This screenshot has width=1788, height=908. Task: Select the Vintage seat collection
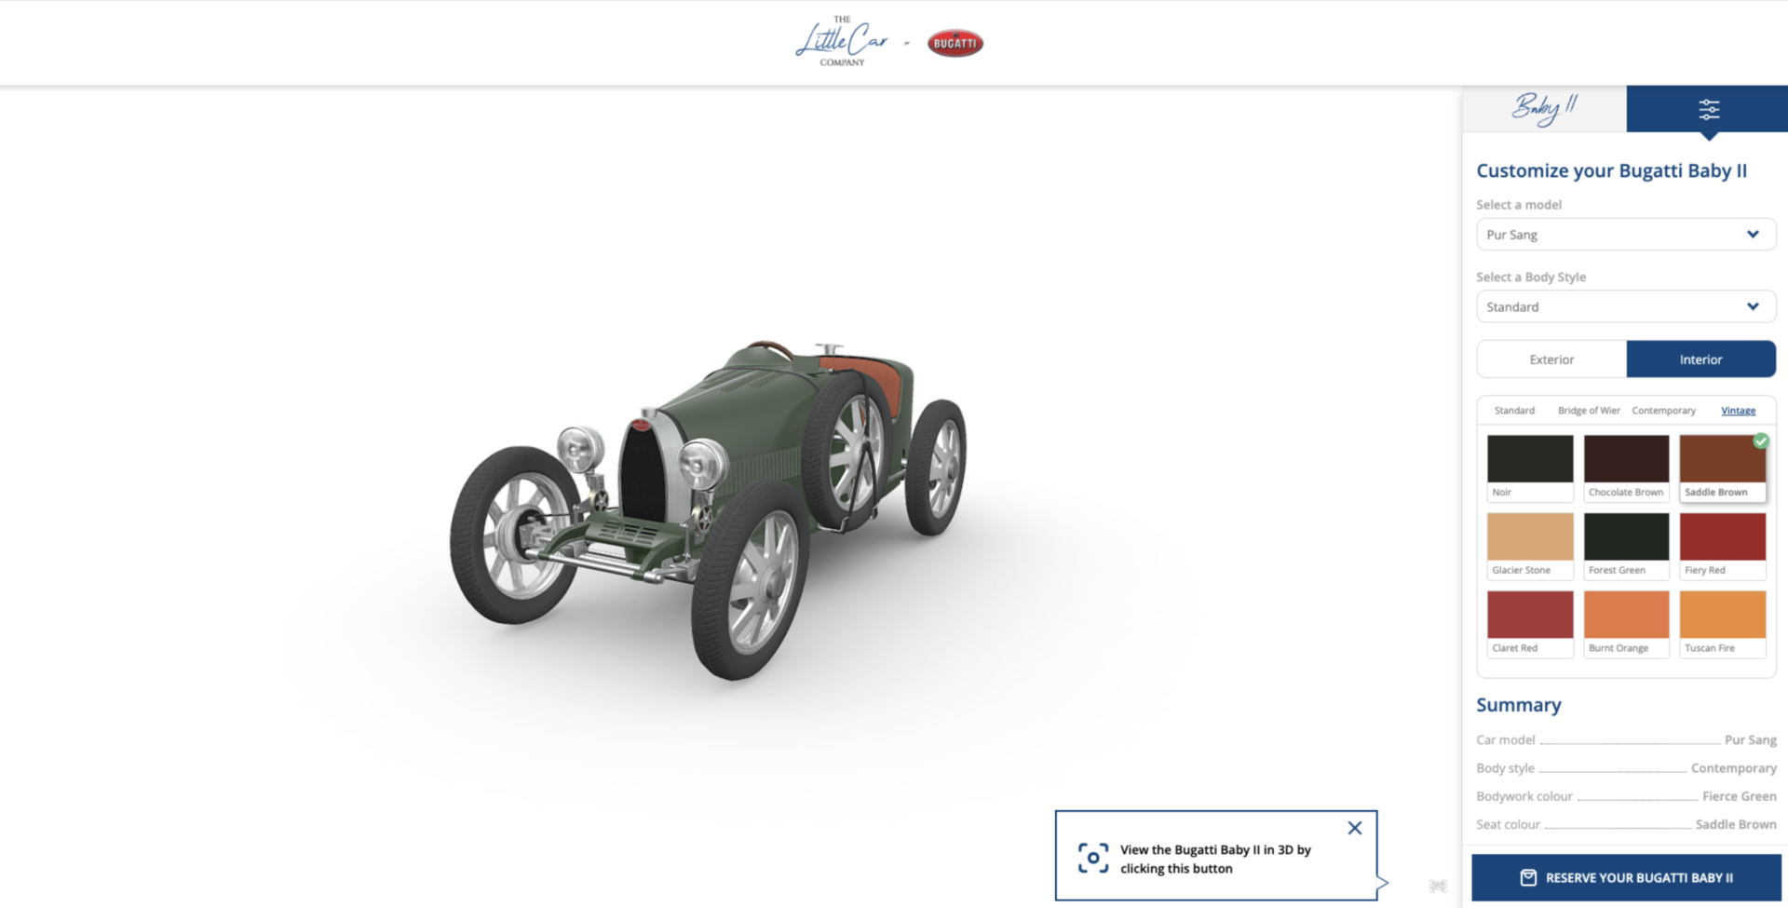[x=1738, y=410]
